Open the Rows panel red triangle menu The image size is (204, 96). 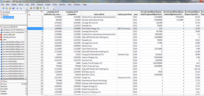(x=2, y=81)
